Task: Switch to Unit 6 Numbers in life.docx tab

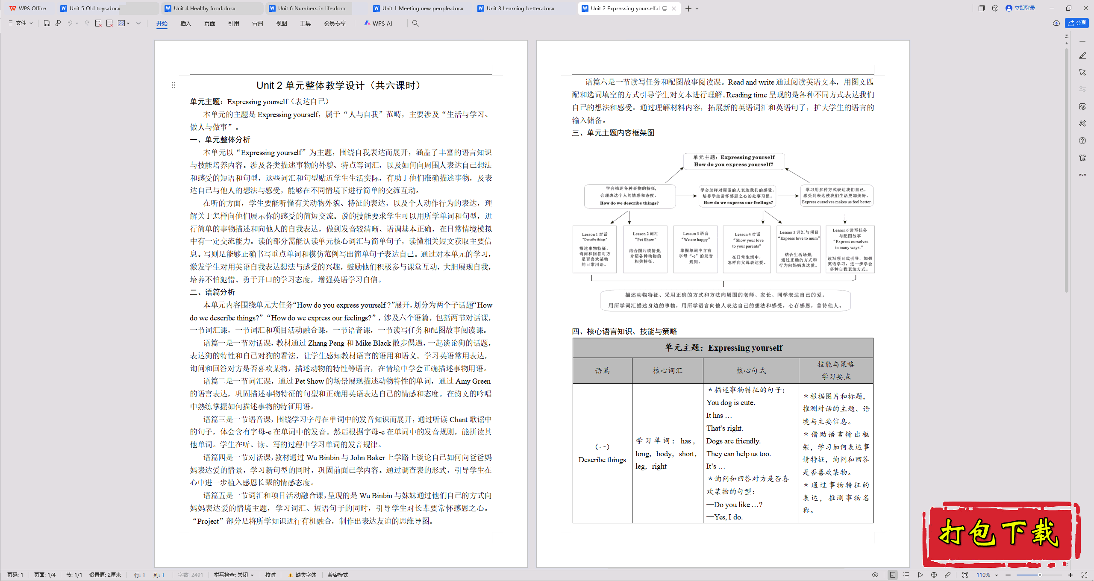Action: pos(316,8)
